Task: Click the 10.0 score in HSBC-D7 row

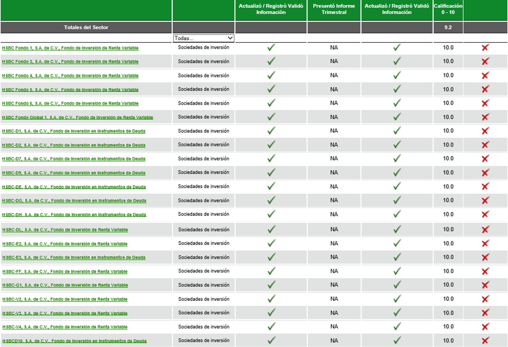Action: pyautogui.click(x=448, y=158)
